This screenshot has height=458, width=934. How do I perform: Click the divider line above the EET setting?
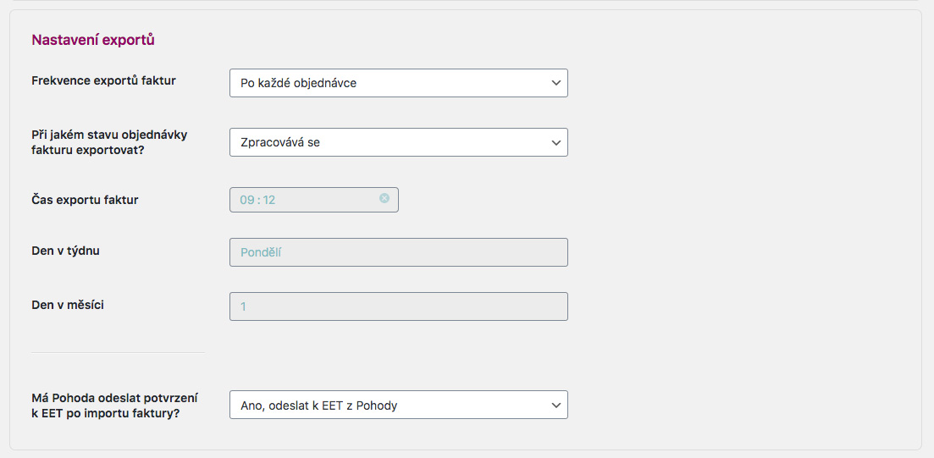(118, 352)
